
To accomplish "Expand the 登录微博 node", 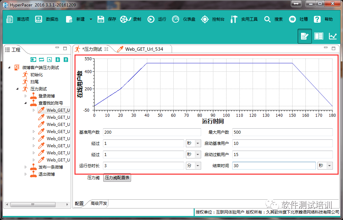I will pyautogui.click(x=25, y=96).
